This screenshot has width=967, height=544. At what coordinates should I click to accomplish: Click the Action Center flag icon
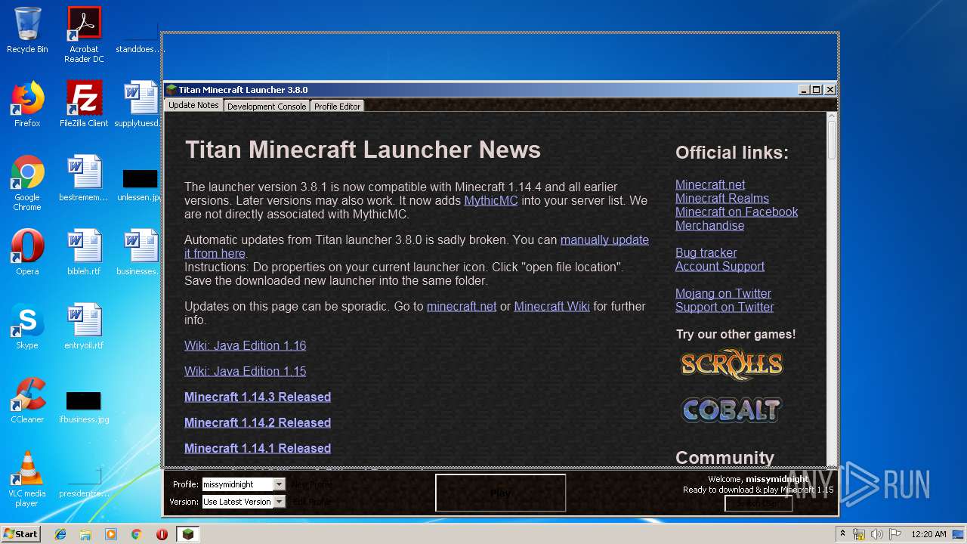coord(894,534)
